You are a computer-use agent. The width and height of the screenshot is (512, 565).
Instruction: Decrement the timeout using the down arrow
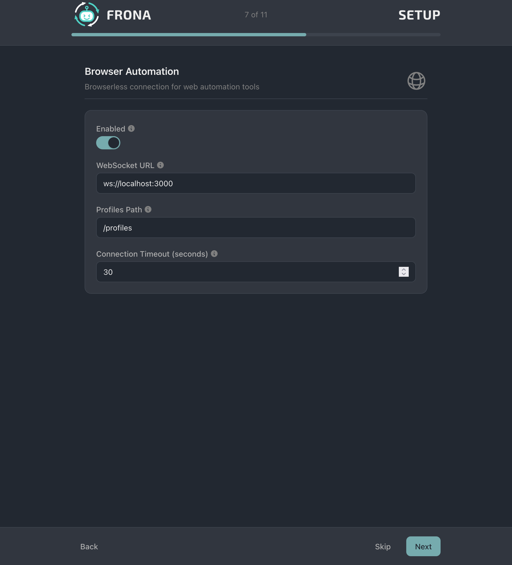(403, 275)
